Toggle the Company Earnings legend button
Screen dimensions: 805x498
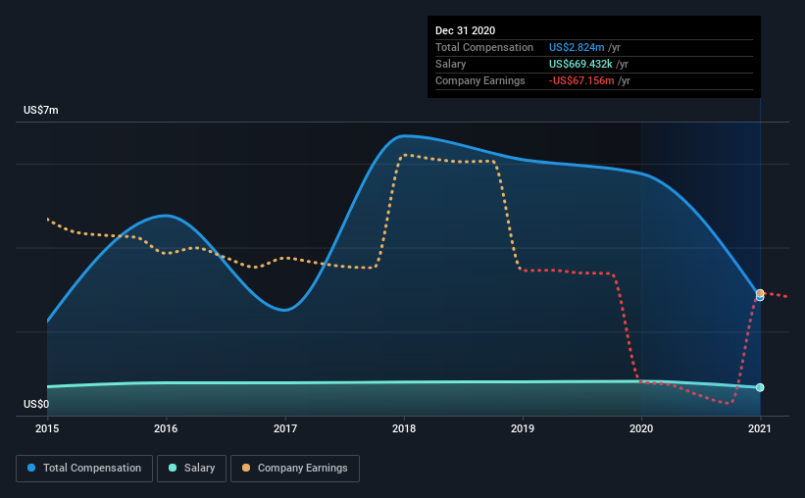(295, 469)
